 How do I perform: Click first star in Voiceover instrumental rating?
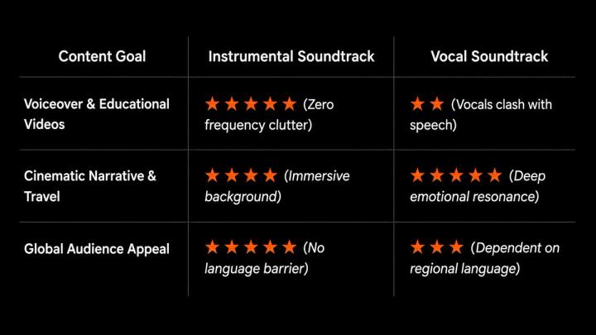point(213,103)
